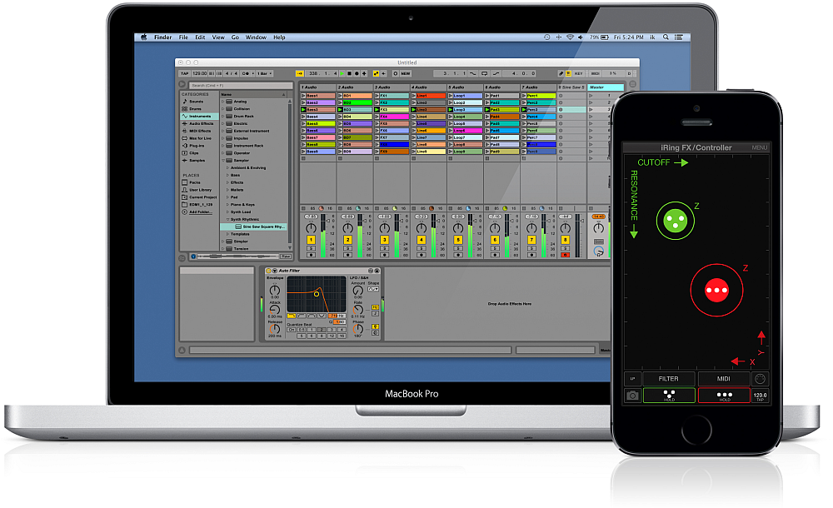
Task: Click the red three-dot iRing marker
Action: [x=716, y=290]
